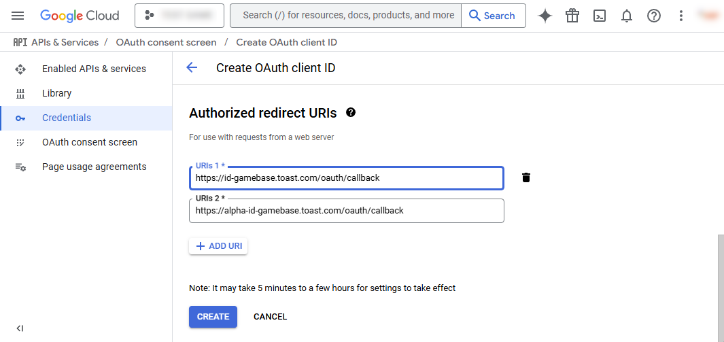This screenshot has height=342, width=724.
Task: Focus the resource search field
Action: point(345,16)
